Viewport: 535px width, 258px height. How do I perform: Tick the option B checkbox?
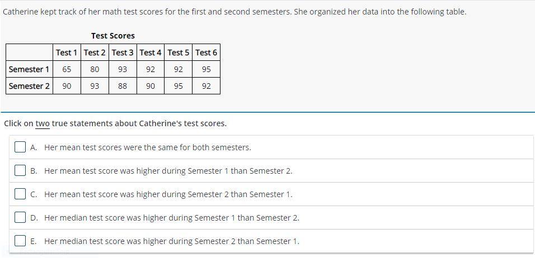(20, 171)
